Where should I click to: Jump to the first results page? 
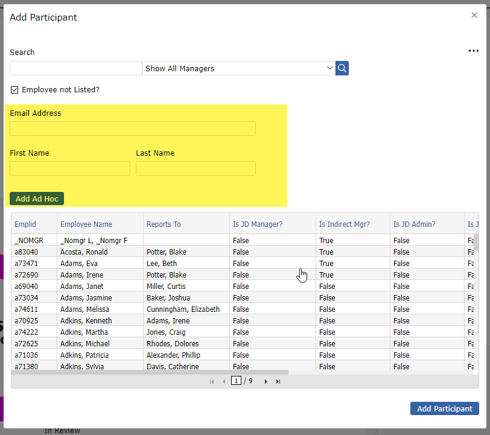tap(212, 381)
